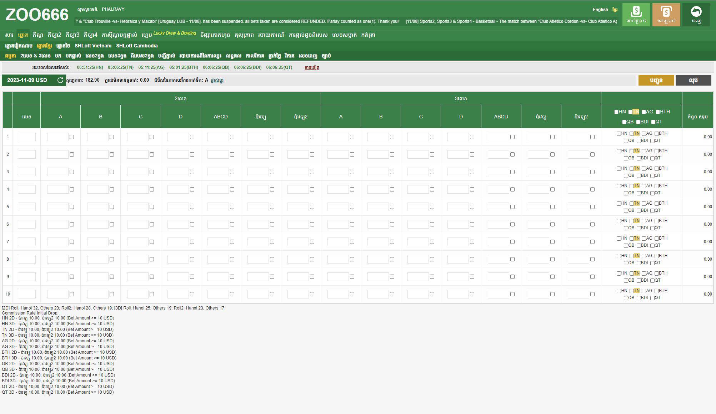The height and width of the screenshot is (414, 716).
Task: Tick row 10's 3-digit column D checkbox
Action: [472, 294]
